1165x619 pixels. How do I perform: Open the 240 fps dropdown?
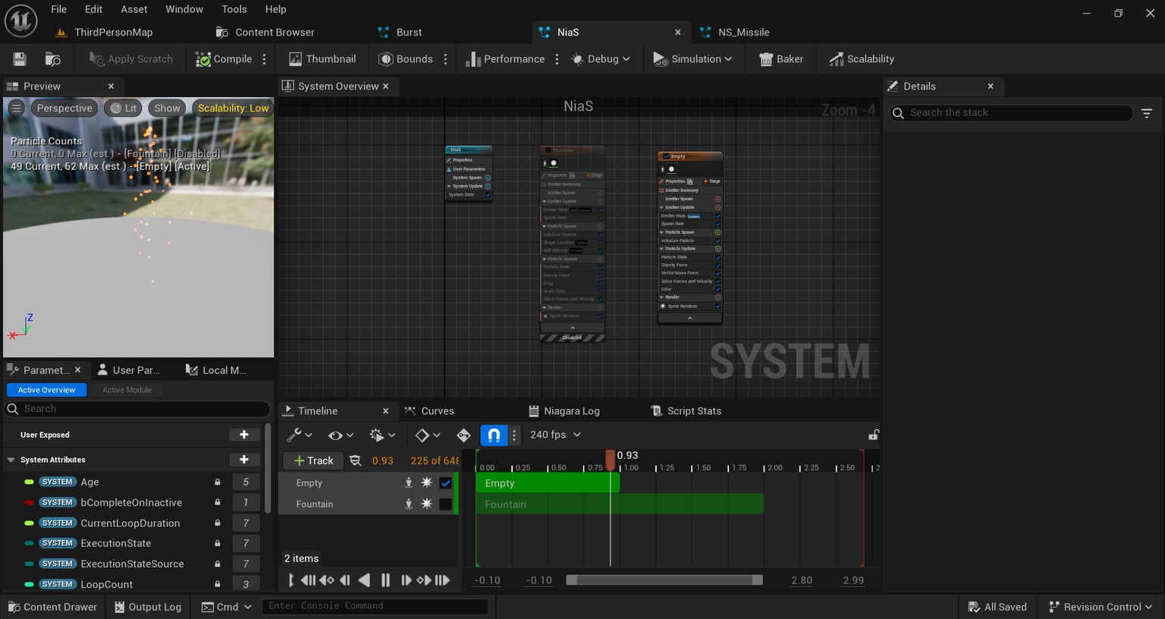pos(556,435)
